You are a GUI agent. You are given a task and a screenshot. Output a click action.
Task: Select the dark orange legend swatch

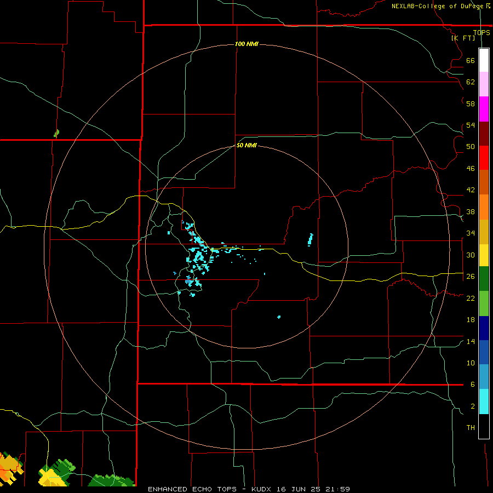(x=484, y=182)
